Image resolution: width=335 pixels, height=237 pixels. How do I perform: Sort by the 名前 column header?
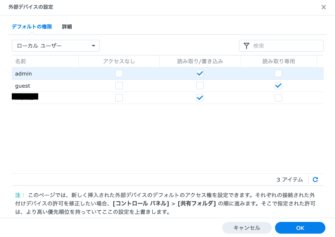tap(45, 61)
